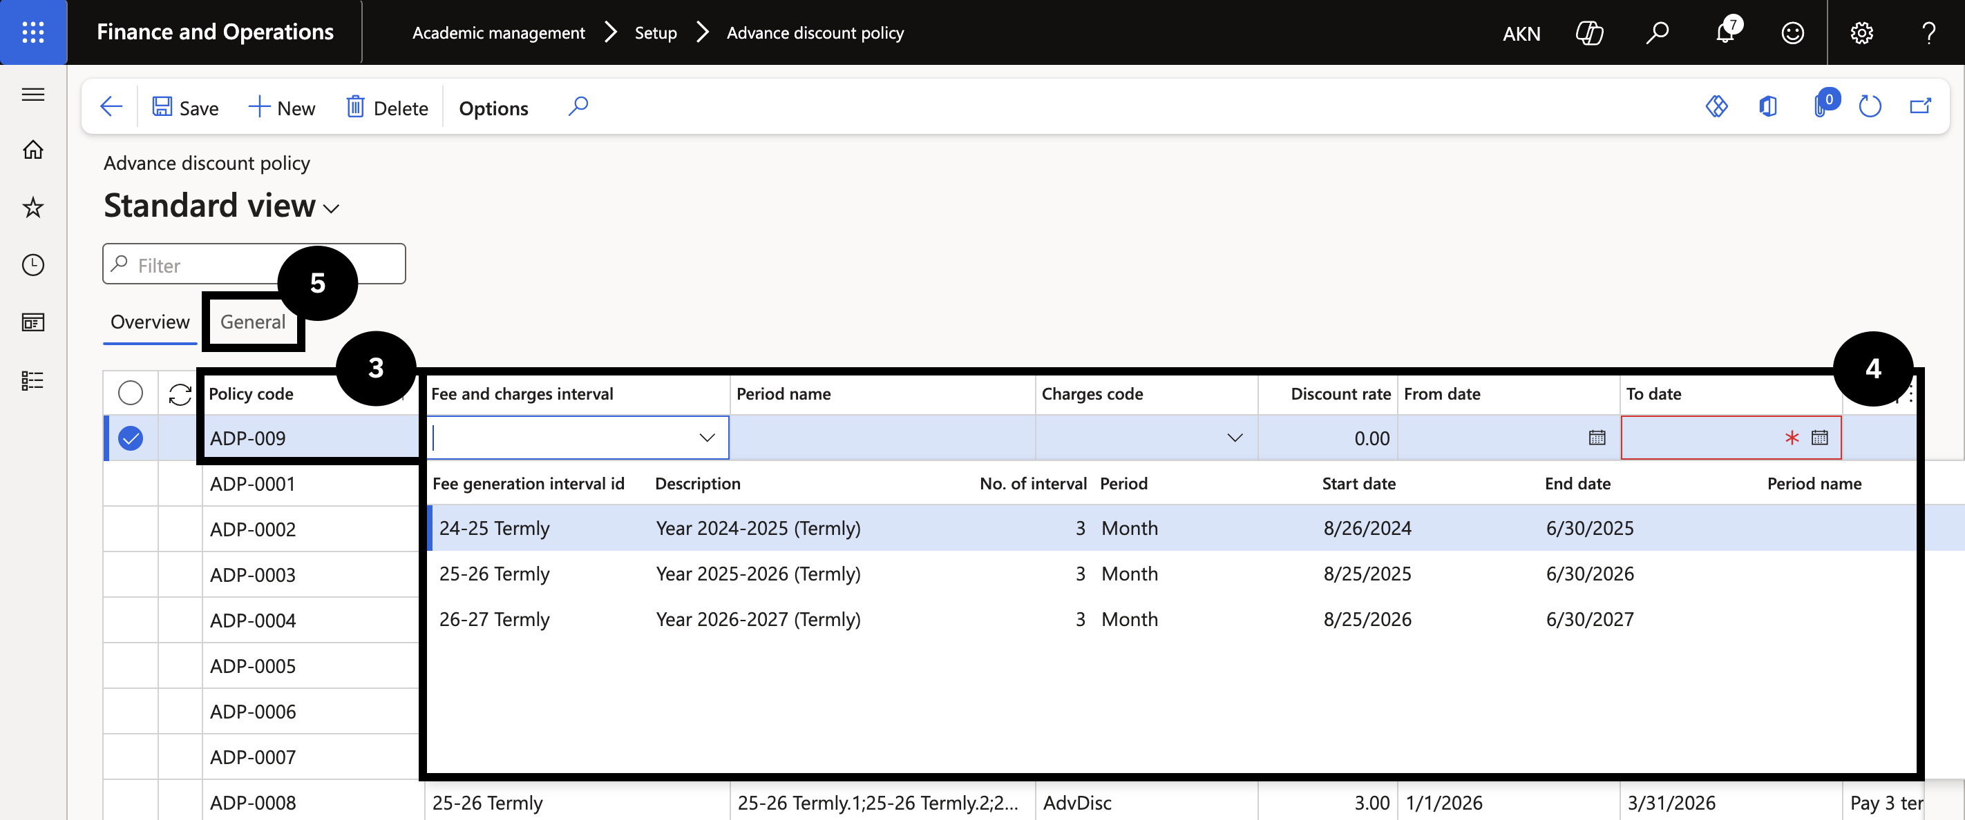Go to Home in sidebar
The height and width of the screenshot is (820, 1965).
click(x=32, y=150)
